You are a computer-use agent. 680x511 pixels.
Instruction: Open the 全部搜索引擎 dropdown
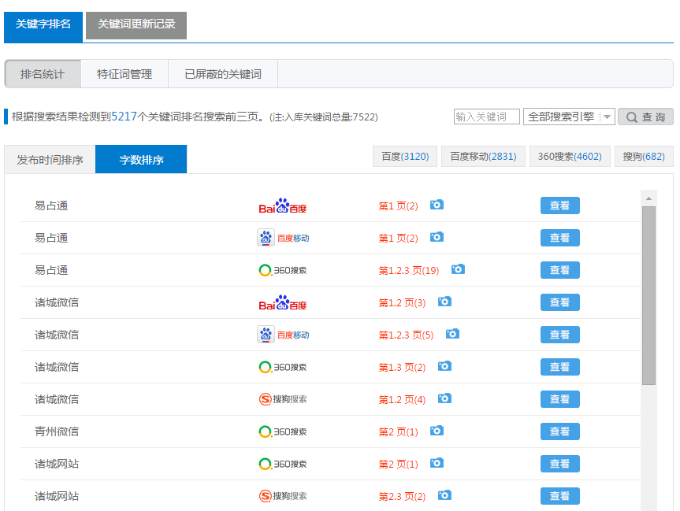point(568,117)
